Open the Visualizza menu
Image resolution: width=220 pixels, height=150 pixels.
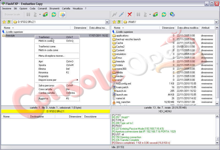click(78, 8)
